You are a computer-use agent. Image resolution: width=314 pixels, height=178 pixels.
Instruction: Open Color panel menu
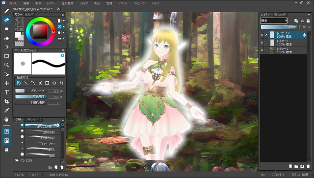coord(63,15)
